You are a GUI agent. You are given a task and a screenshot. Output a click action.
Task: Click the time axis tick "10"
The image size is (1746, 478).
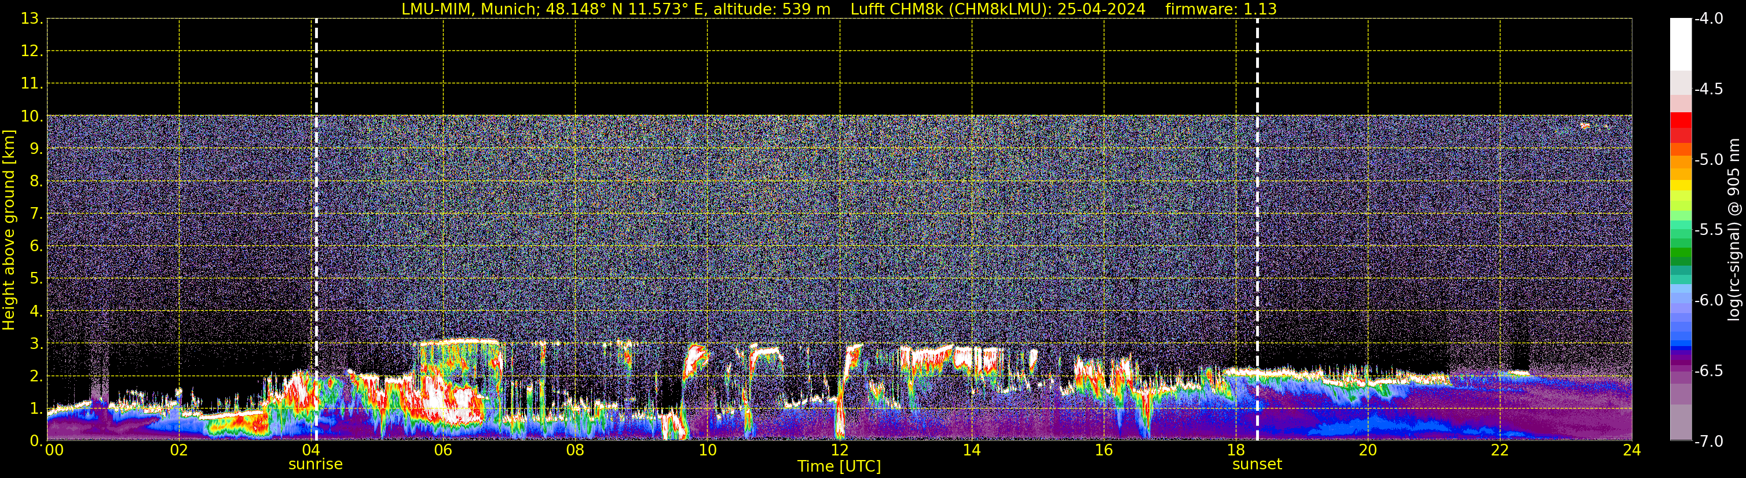(x=708, y=450)
